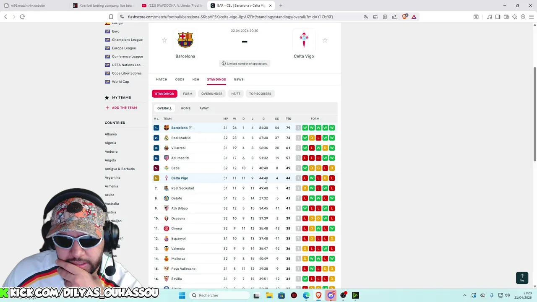Select the HT/FT sub-tab
Screen dimensions: 537x302
click(236, 94)
